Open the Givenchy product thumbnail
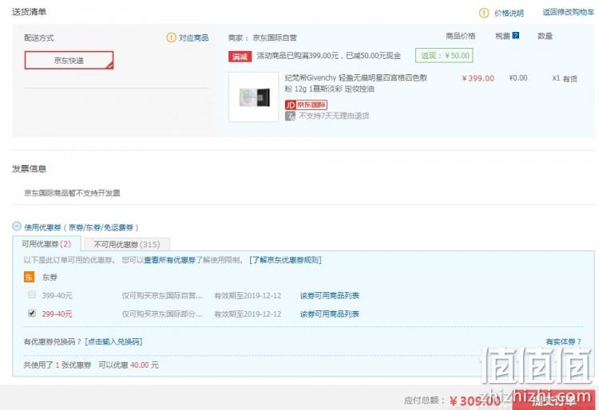Viewport: 599px width, 410px height. click(254, 97)
